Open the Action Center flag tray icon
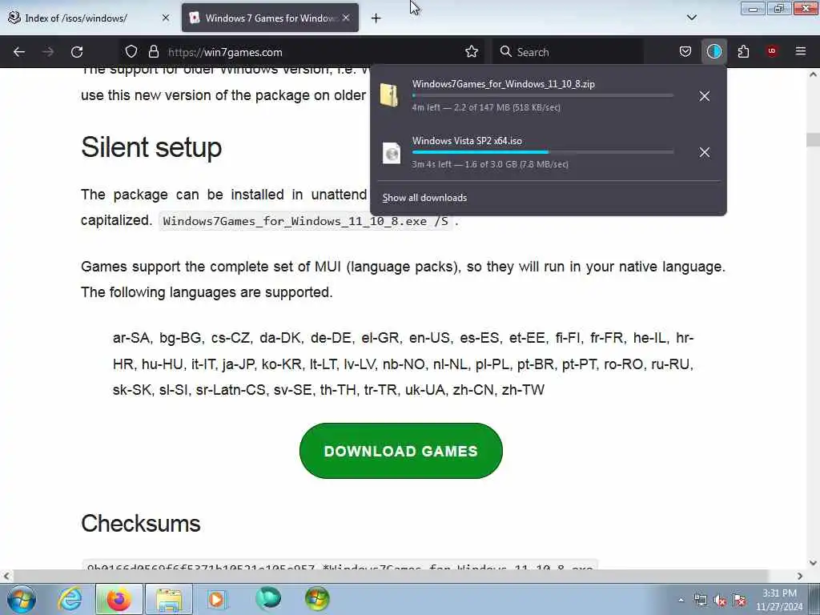The image size is (820, 615). pos(739,601)
